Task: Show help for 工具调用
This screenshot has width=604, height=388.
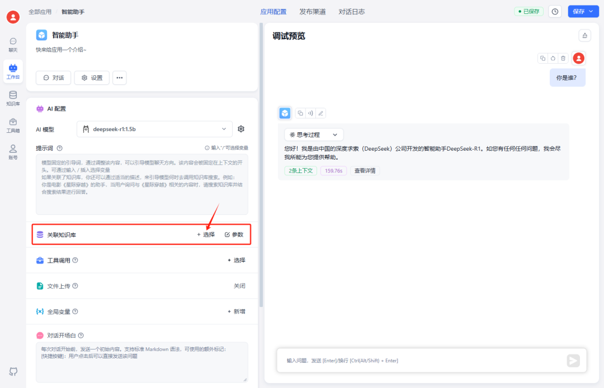Action: [75, 260]
